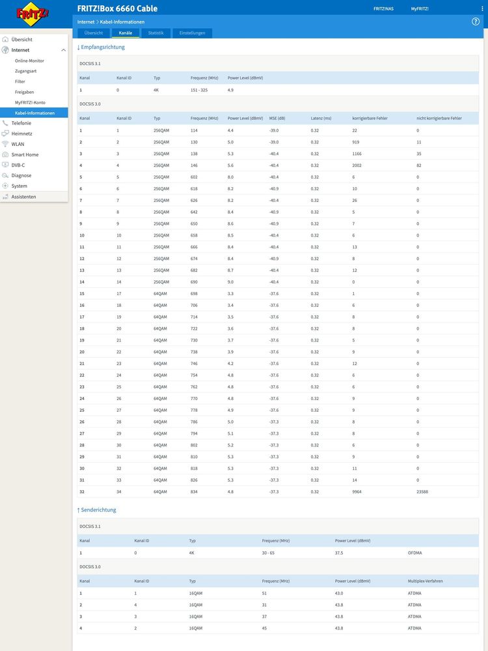Click the 'korrigierbare Fehler' column header
Viewport: 488px width, 651px height.
click(x=370, y=119)
